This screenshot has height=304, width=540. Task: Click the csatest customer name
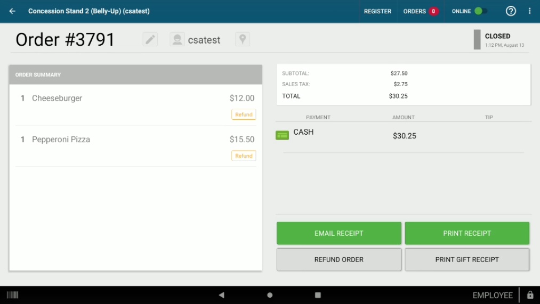coord(204,40)
